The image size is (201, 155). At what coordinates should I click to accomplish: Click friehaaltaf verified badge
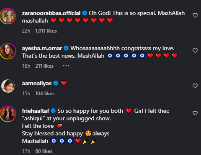pyautogui.click(x=53, y=111)
